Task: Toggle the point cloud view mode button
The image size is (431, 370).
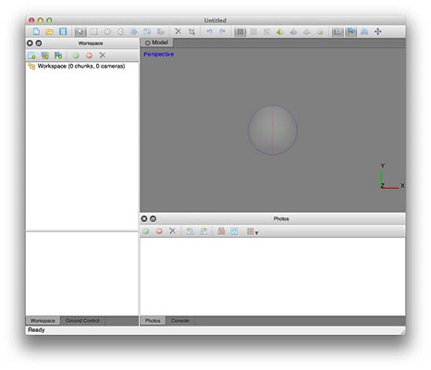Action: 240,31
